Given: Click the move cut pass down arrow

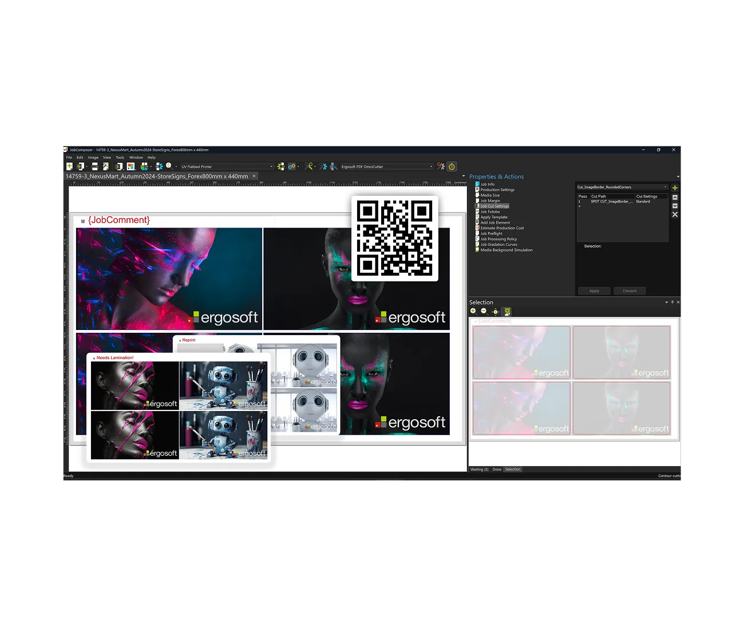Looking at the screenshot, I should point(675,206).
